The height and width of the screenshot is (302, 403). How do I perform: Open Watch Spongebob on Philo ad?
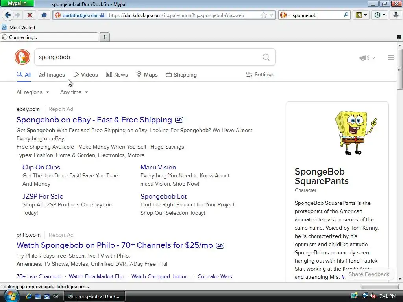pyautogui.click(x=115, y=245)
